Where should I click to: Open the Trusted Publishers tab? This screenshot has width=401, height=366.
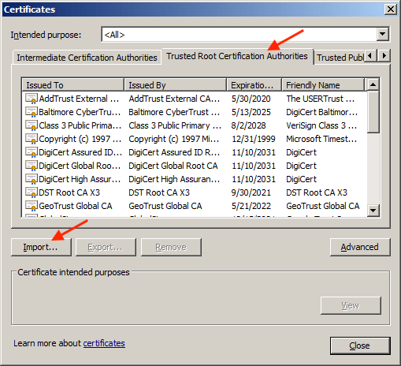(x=340, y=58)
